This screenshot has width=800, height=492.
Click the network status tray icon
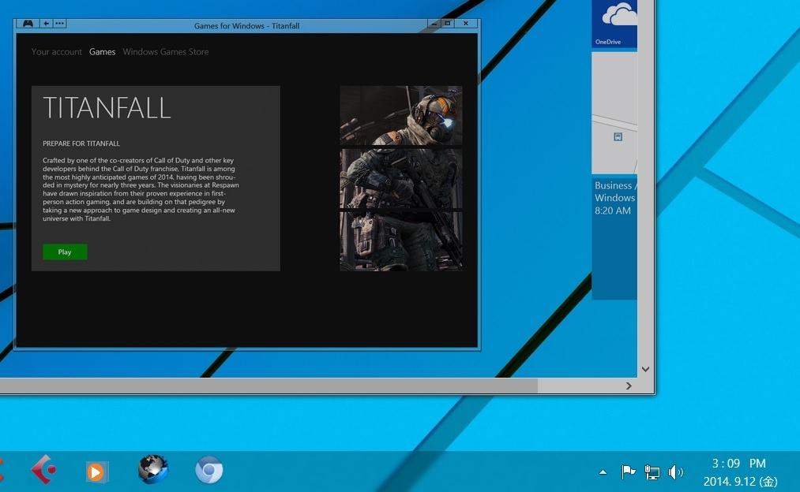(x=652, y=472)
